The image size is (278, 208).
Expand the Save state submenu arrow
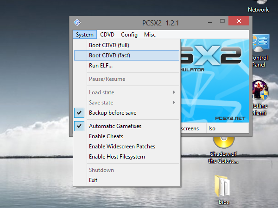[174, 103]
